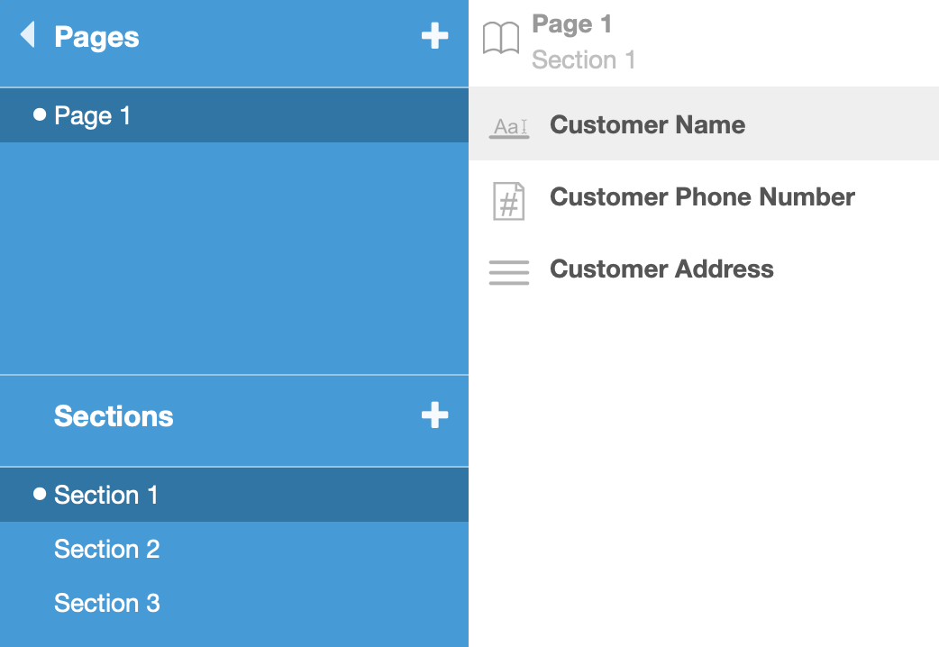Click the open book icon in header
The width and height of the screenshot is (939, 647).
point(501,40)
